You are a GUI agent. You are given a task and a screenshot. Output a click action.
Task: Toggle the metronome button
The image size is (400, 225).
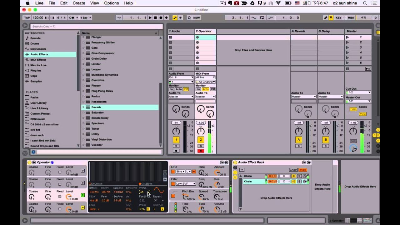tap(73, 18)
